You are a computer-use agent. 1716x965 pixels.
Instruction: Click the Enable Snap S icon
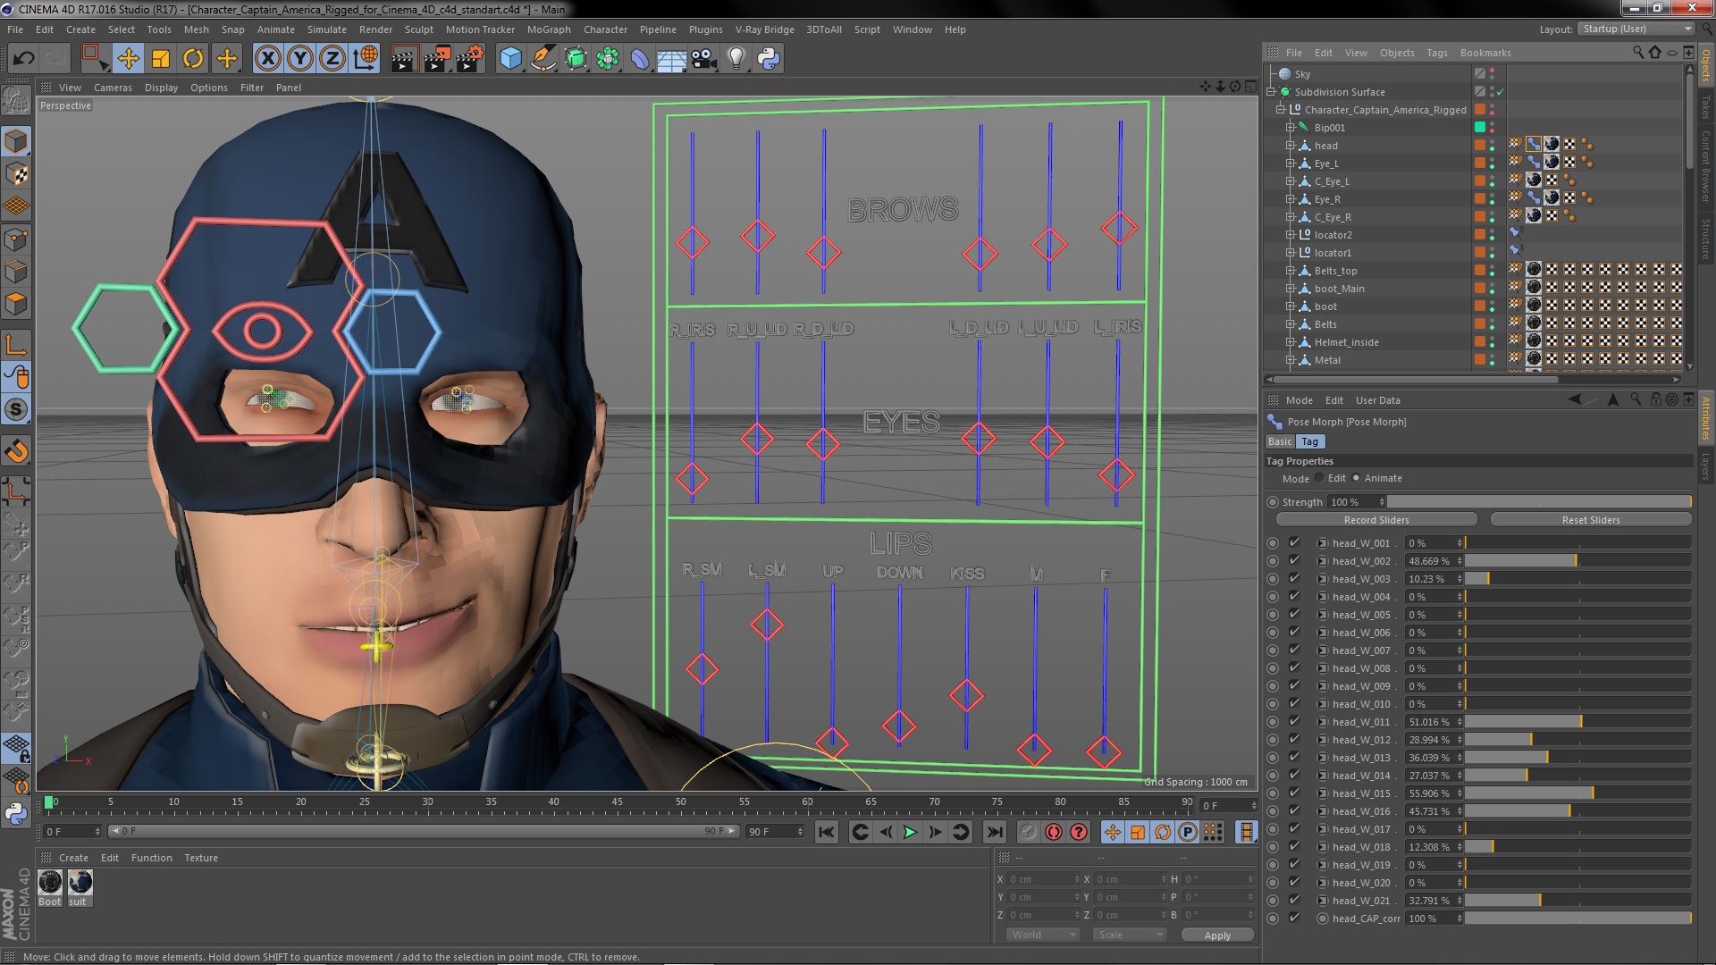click(16, 410)
